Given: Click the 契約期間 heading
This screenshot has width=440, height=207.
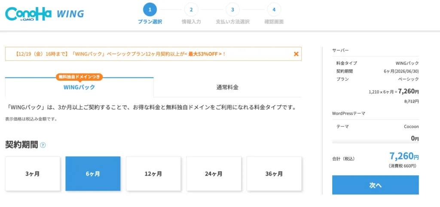Looking at the screenshot, I should coord(21,145).
